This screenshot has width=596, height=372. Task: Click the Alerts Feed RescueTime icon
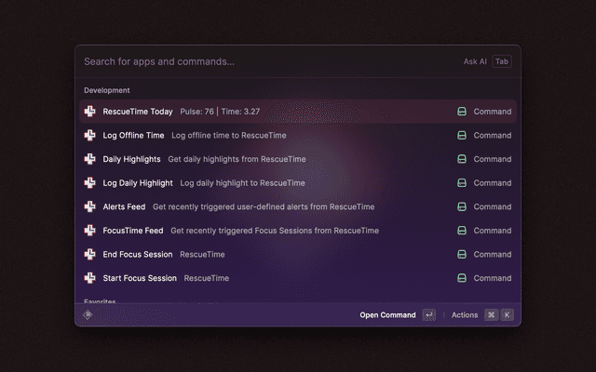click(x=90, y=206)
